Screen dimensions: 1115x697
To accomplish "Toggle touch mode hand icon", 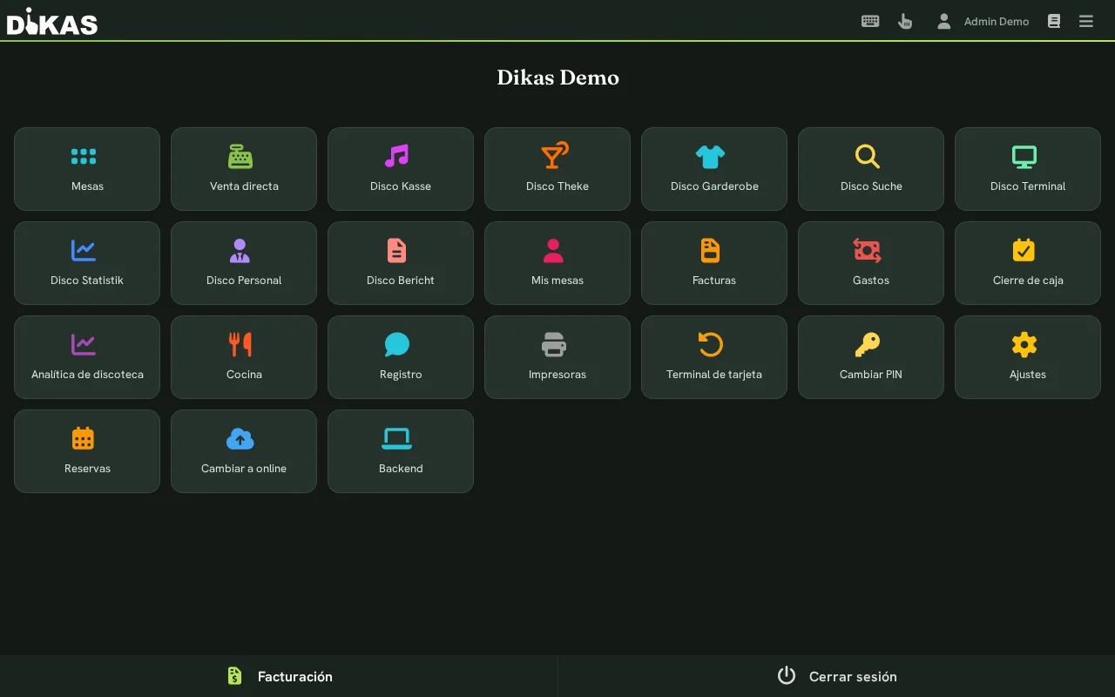I will tap(905, 21).
